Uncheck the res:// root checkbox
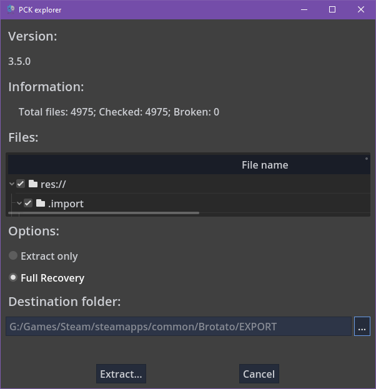The width and height of the screenshot is (376, 389). click(21, 184)
